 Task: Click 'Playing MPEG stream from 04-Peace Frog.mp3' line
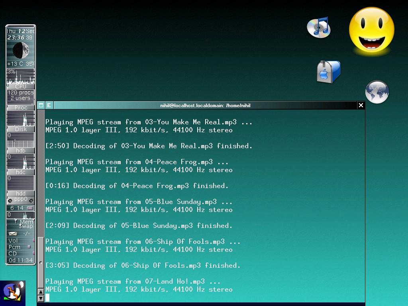pyautogui.click(x=137, y=162)
